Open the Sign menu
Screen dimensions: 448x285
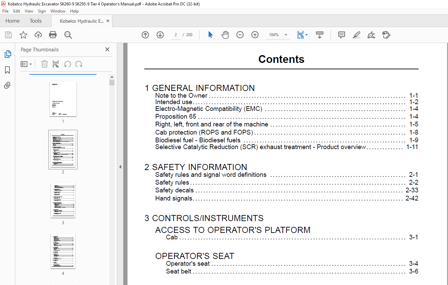[42, 11]
